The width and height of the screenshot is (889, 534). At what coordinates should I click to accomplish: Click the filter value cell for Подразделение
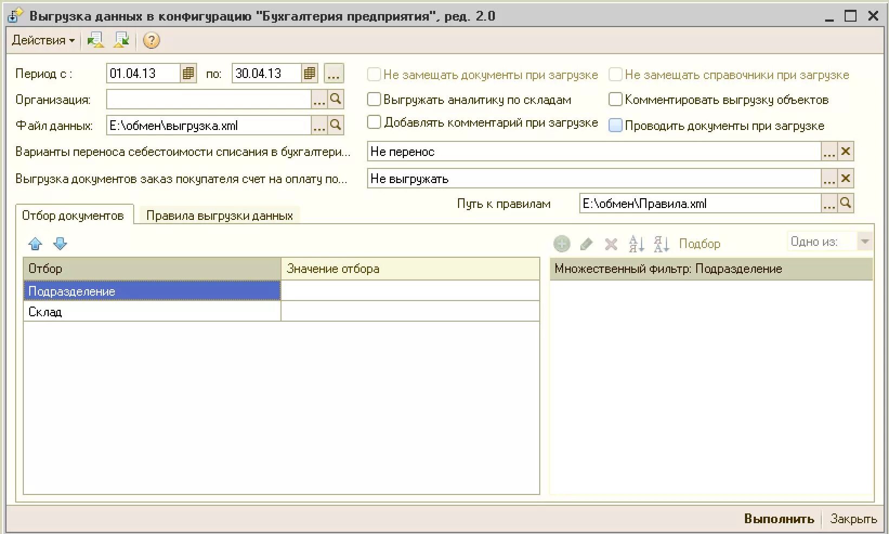(x=410, y=291)
